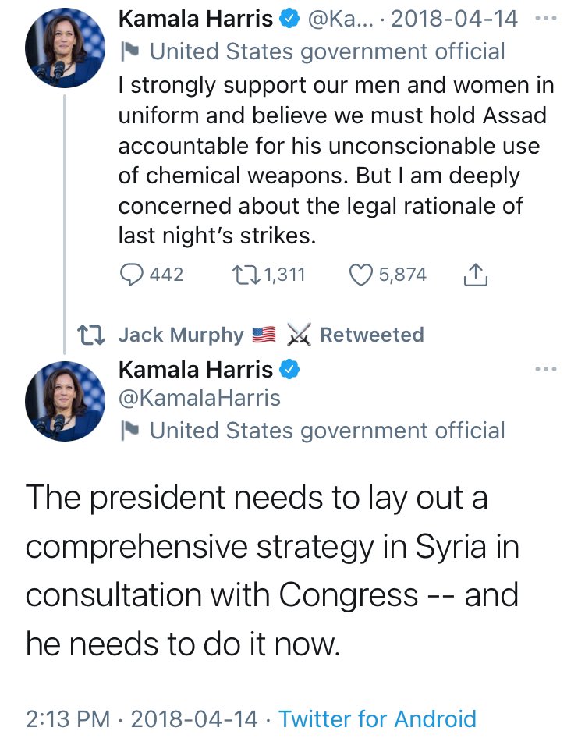Open the top tweet's profile picture
This screenshot has height=738, width=585.
point(64,50)
